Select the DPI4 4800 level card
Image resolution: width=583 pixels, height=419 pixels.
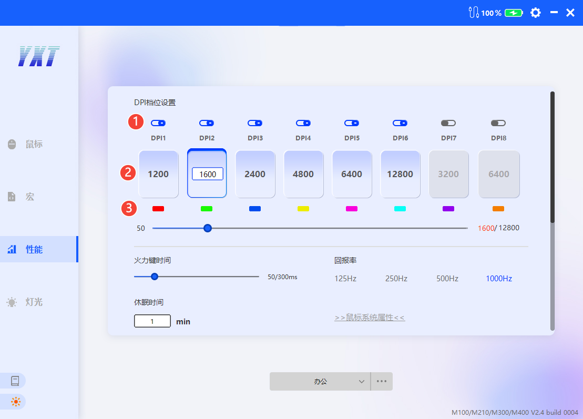303,174
